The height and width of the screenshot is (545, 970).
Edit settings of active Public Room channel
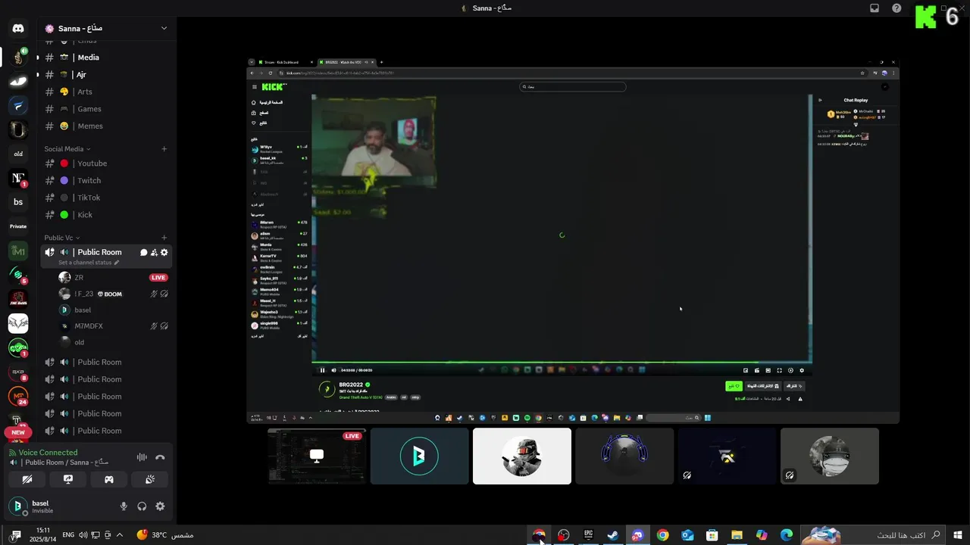[164, 252]
